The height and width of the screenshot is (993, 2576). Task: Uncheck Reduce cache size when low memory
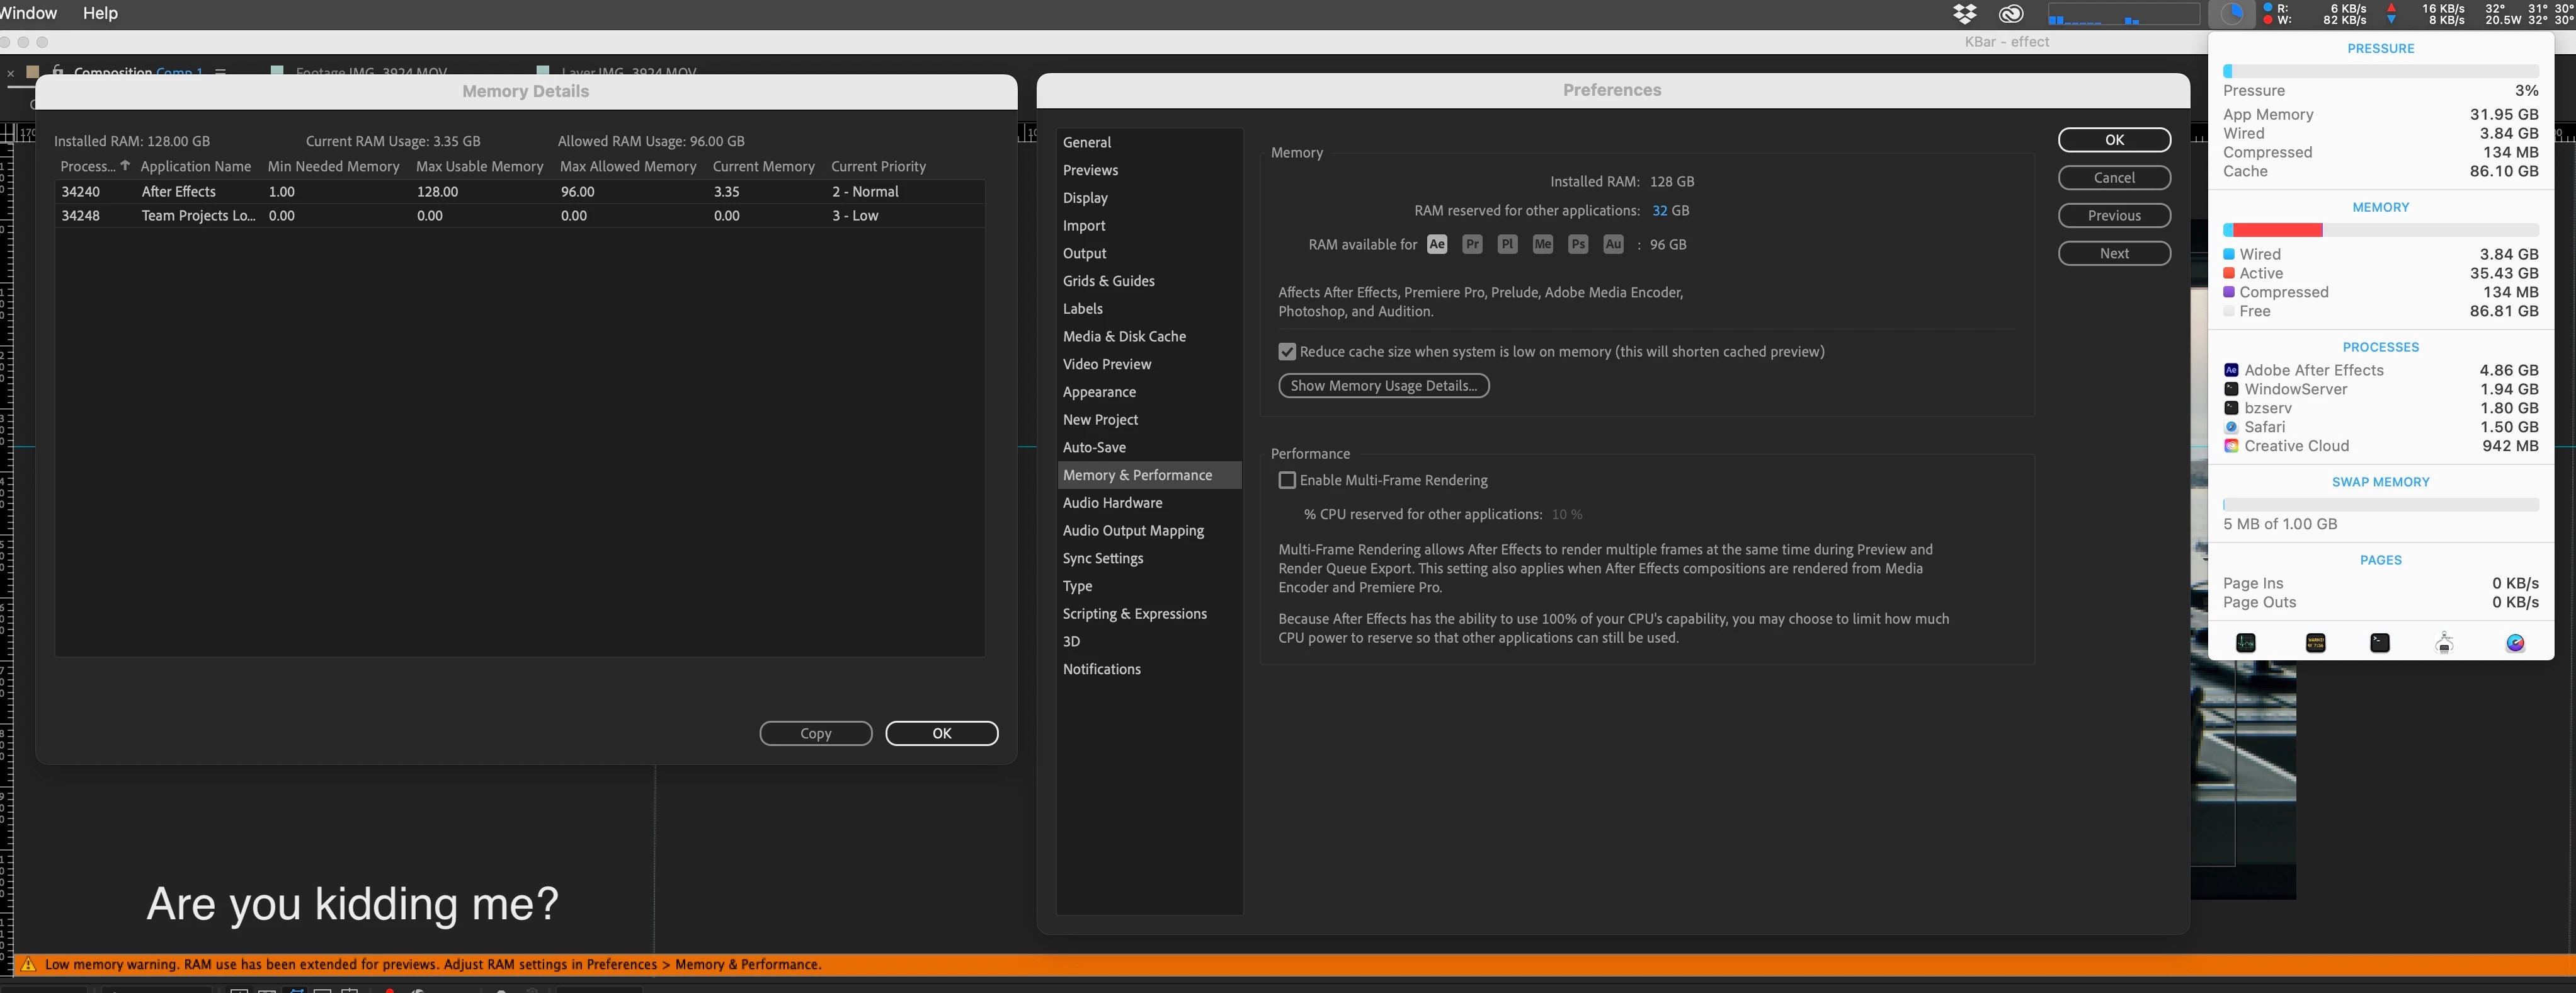[x=1287, y=352]
